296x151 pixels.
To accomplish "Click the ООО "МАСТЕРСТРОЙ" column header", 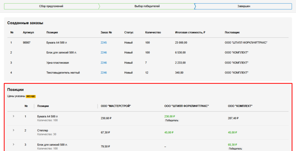I will coord(116,106).
